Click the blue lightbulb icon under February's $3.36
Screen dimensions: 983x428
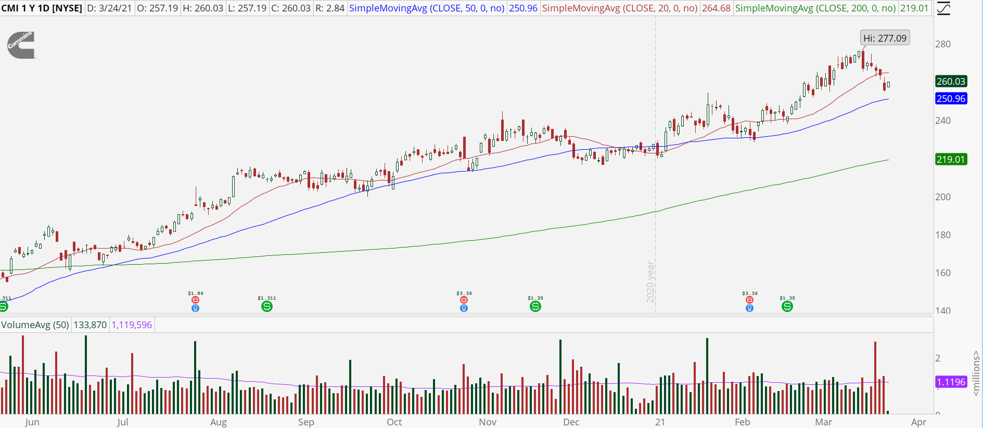[x=749, y=308]
